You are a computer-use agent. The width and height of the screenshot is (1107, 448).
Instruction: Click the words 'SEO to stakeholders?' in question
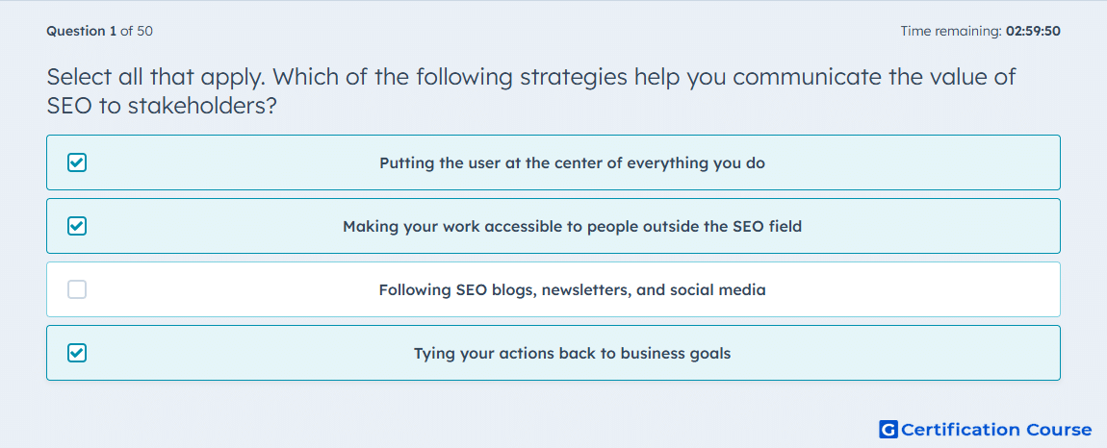(x=161, y=107)
